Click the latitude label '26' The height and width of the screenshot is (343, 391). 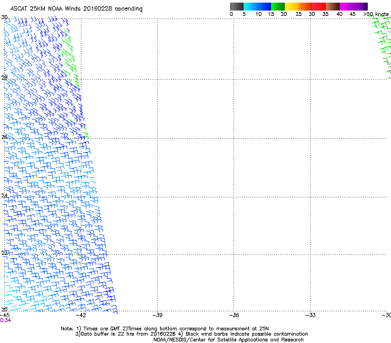click(4, 137)
